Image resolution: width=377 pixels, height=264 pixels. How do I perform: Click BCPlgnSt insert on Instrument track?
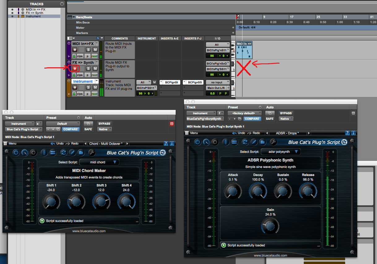click(x=170, y=82)
